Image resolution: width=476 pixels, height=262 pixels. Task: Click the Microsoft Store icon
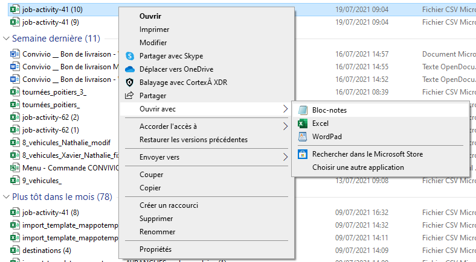(301, 154)
